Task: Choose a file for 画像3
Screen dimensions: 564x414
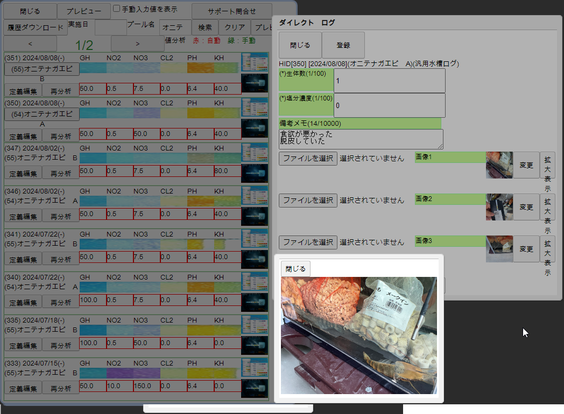Action: [x=308, y=242]
